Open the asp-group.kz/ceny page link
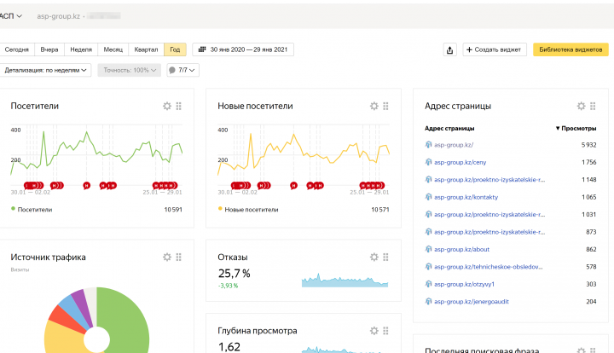This screenshot has height=353, width=614. tap(460, 162)
